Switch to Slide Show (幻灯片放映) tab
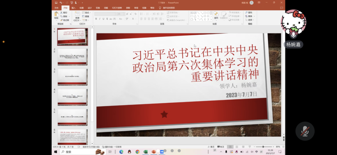This screenshot has width=337, height=155. pyautogui.click(x=117, y=8)
